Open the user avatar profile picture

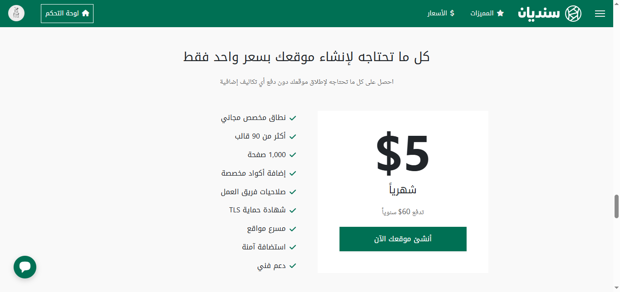tap(16, 13)
